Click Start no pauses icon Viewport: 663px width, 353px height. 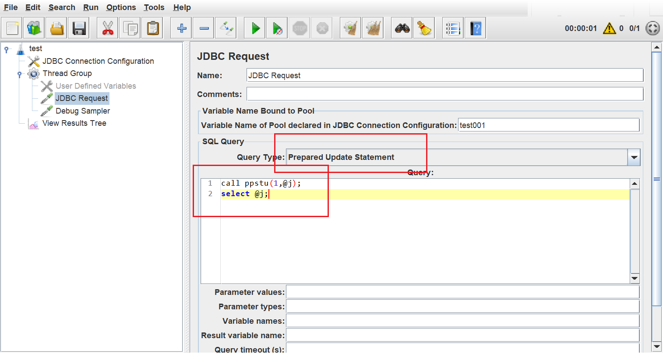(277, 28)
